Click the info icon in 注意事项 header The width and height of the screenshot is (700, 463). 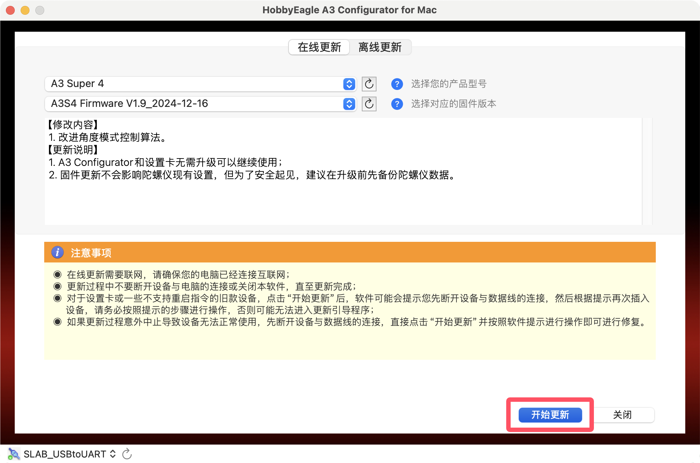click(x=57, y=253)
